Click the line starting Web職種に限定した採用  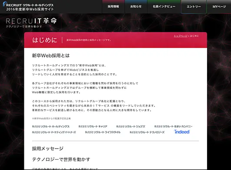tap(56, 92)
